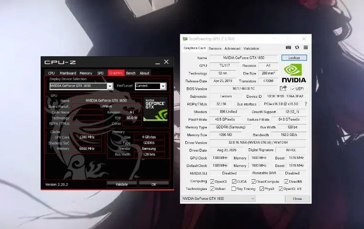The height and width of the screenshot is (229, 364).
Task: Click the GPU-Z refresh icon
Action: click(x=297, y=47)
